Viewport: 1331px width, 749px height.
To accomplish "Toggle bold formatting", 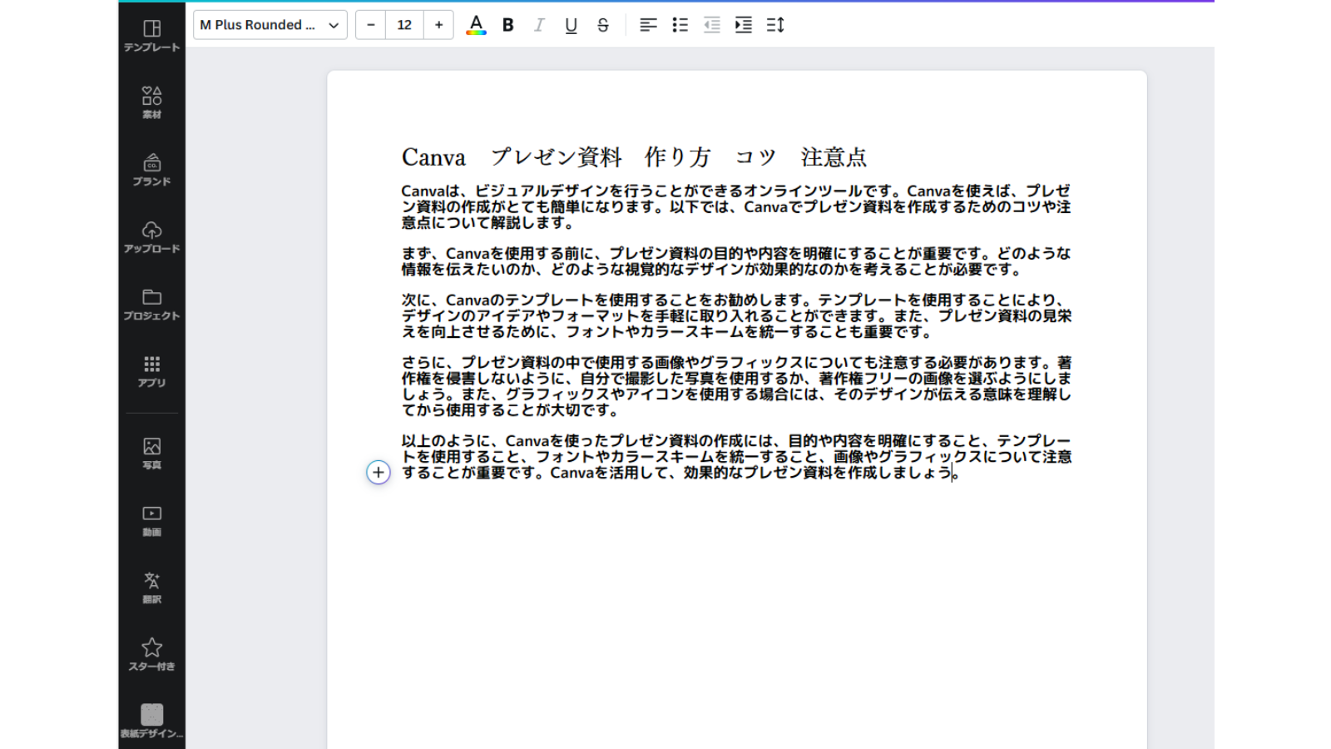I will point(508,25).
